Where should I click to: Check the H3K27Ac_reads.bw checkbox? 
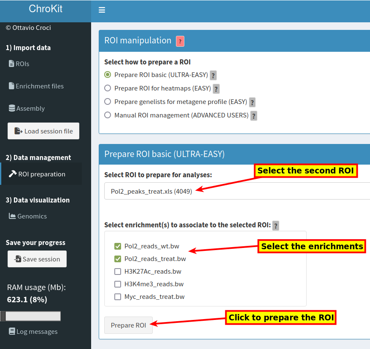click(x=118, y=271)
